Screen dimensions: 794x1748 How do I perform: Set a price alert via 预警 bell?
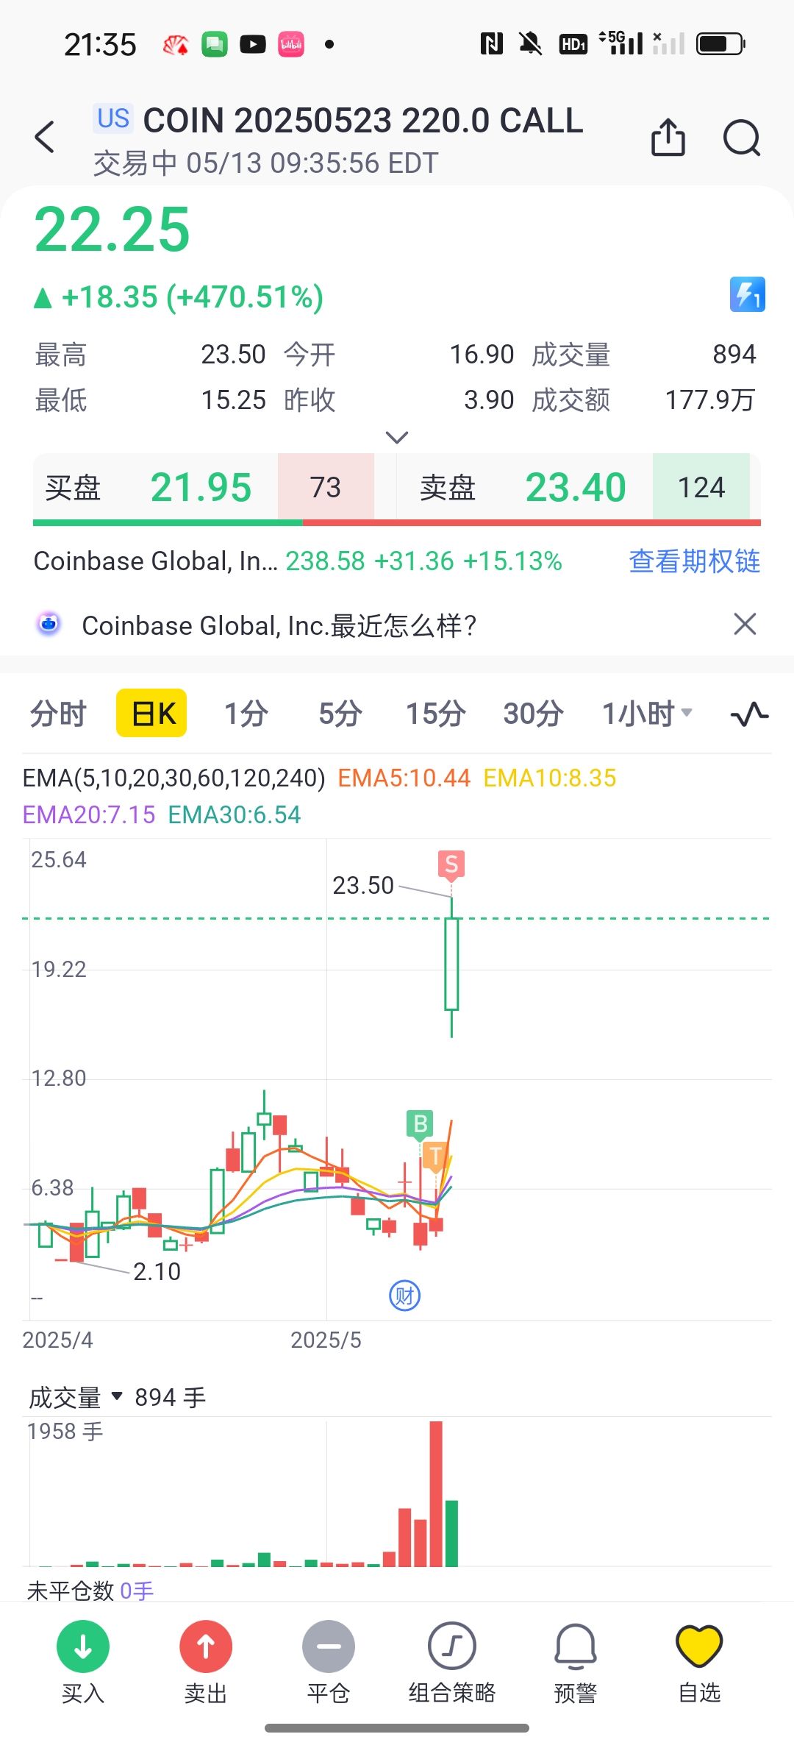pyautogui.click(x=575, y=1646)
